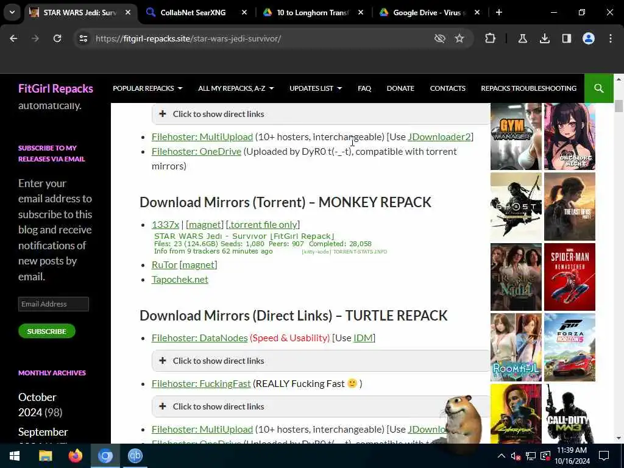Close the CollabNet SearXNG tab
624x468 pixels.
pos(244,12)
